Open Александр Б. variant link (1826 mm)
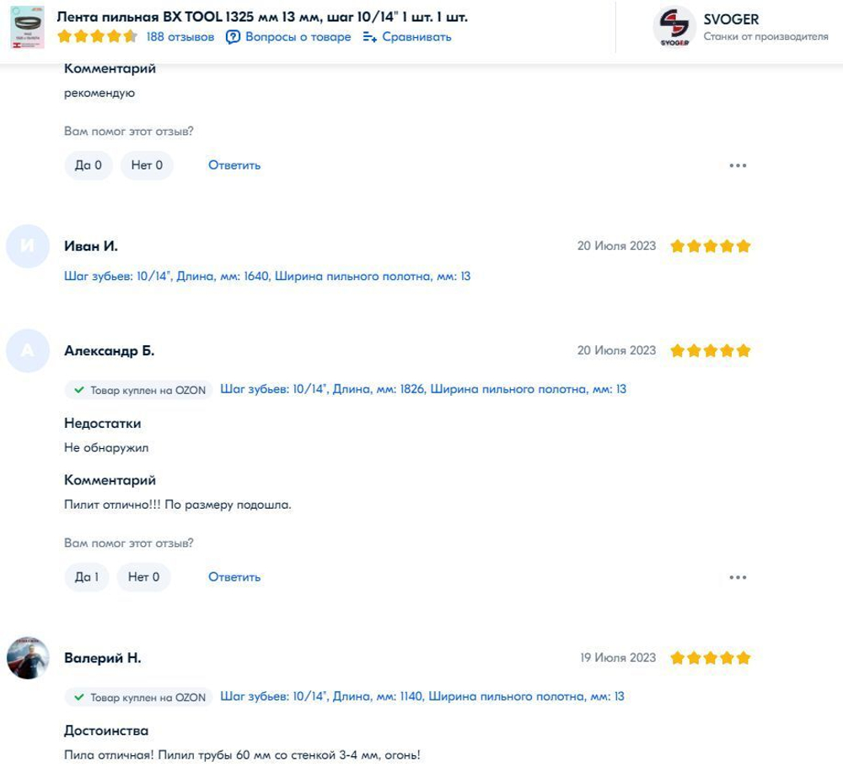The height and width of the screenshot is (773, 843). pos(423,389)
